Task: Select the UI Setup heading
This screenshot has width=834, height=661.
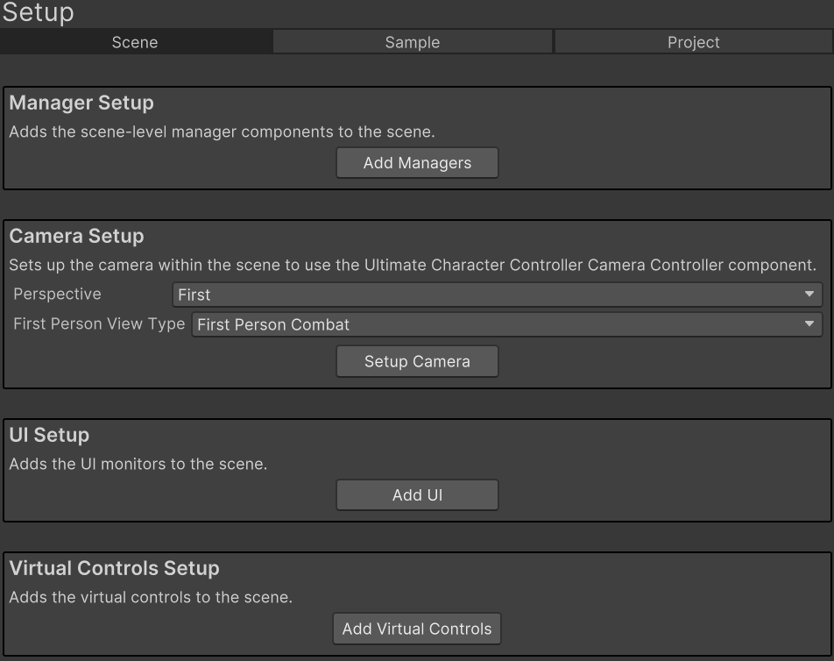Action: [49, 436]
